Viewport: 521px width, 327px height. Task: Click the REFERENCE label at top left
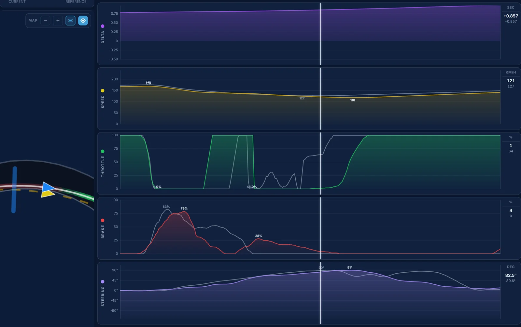(76, 2)
